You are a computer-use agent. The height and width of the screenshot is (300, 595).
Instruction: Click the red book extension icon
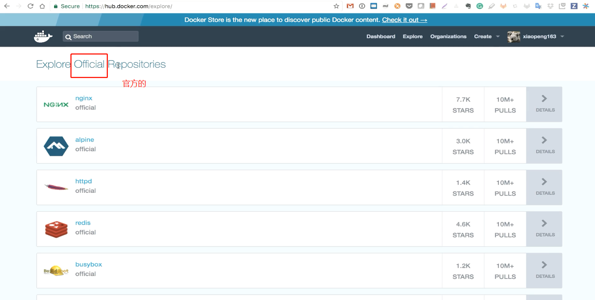click(432, 6)
